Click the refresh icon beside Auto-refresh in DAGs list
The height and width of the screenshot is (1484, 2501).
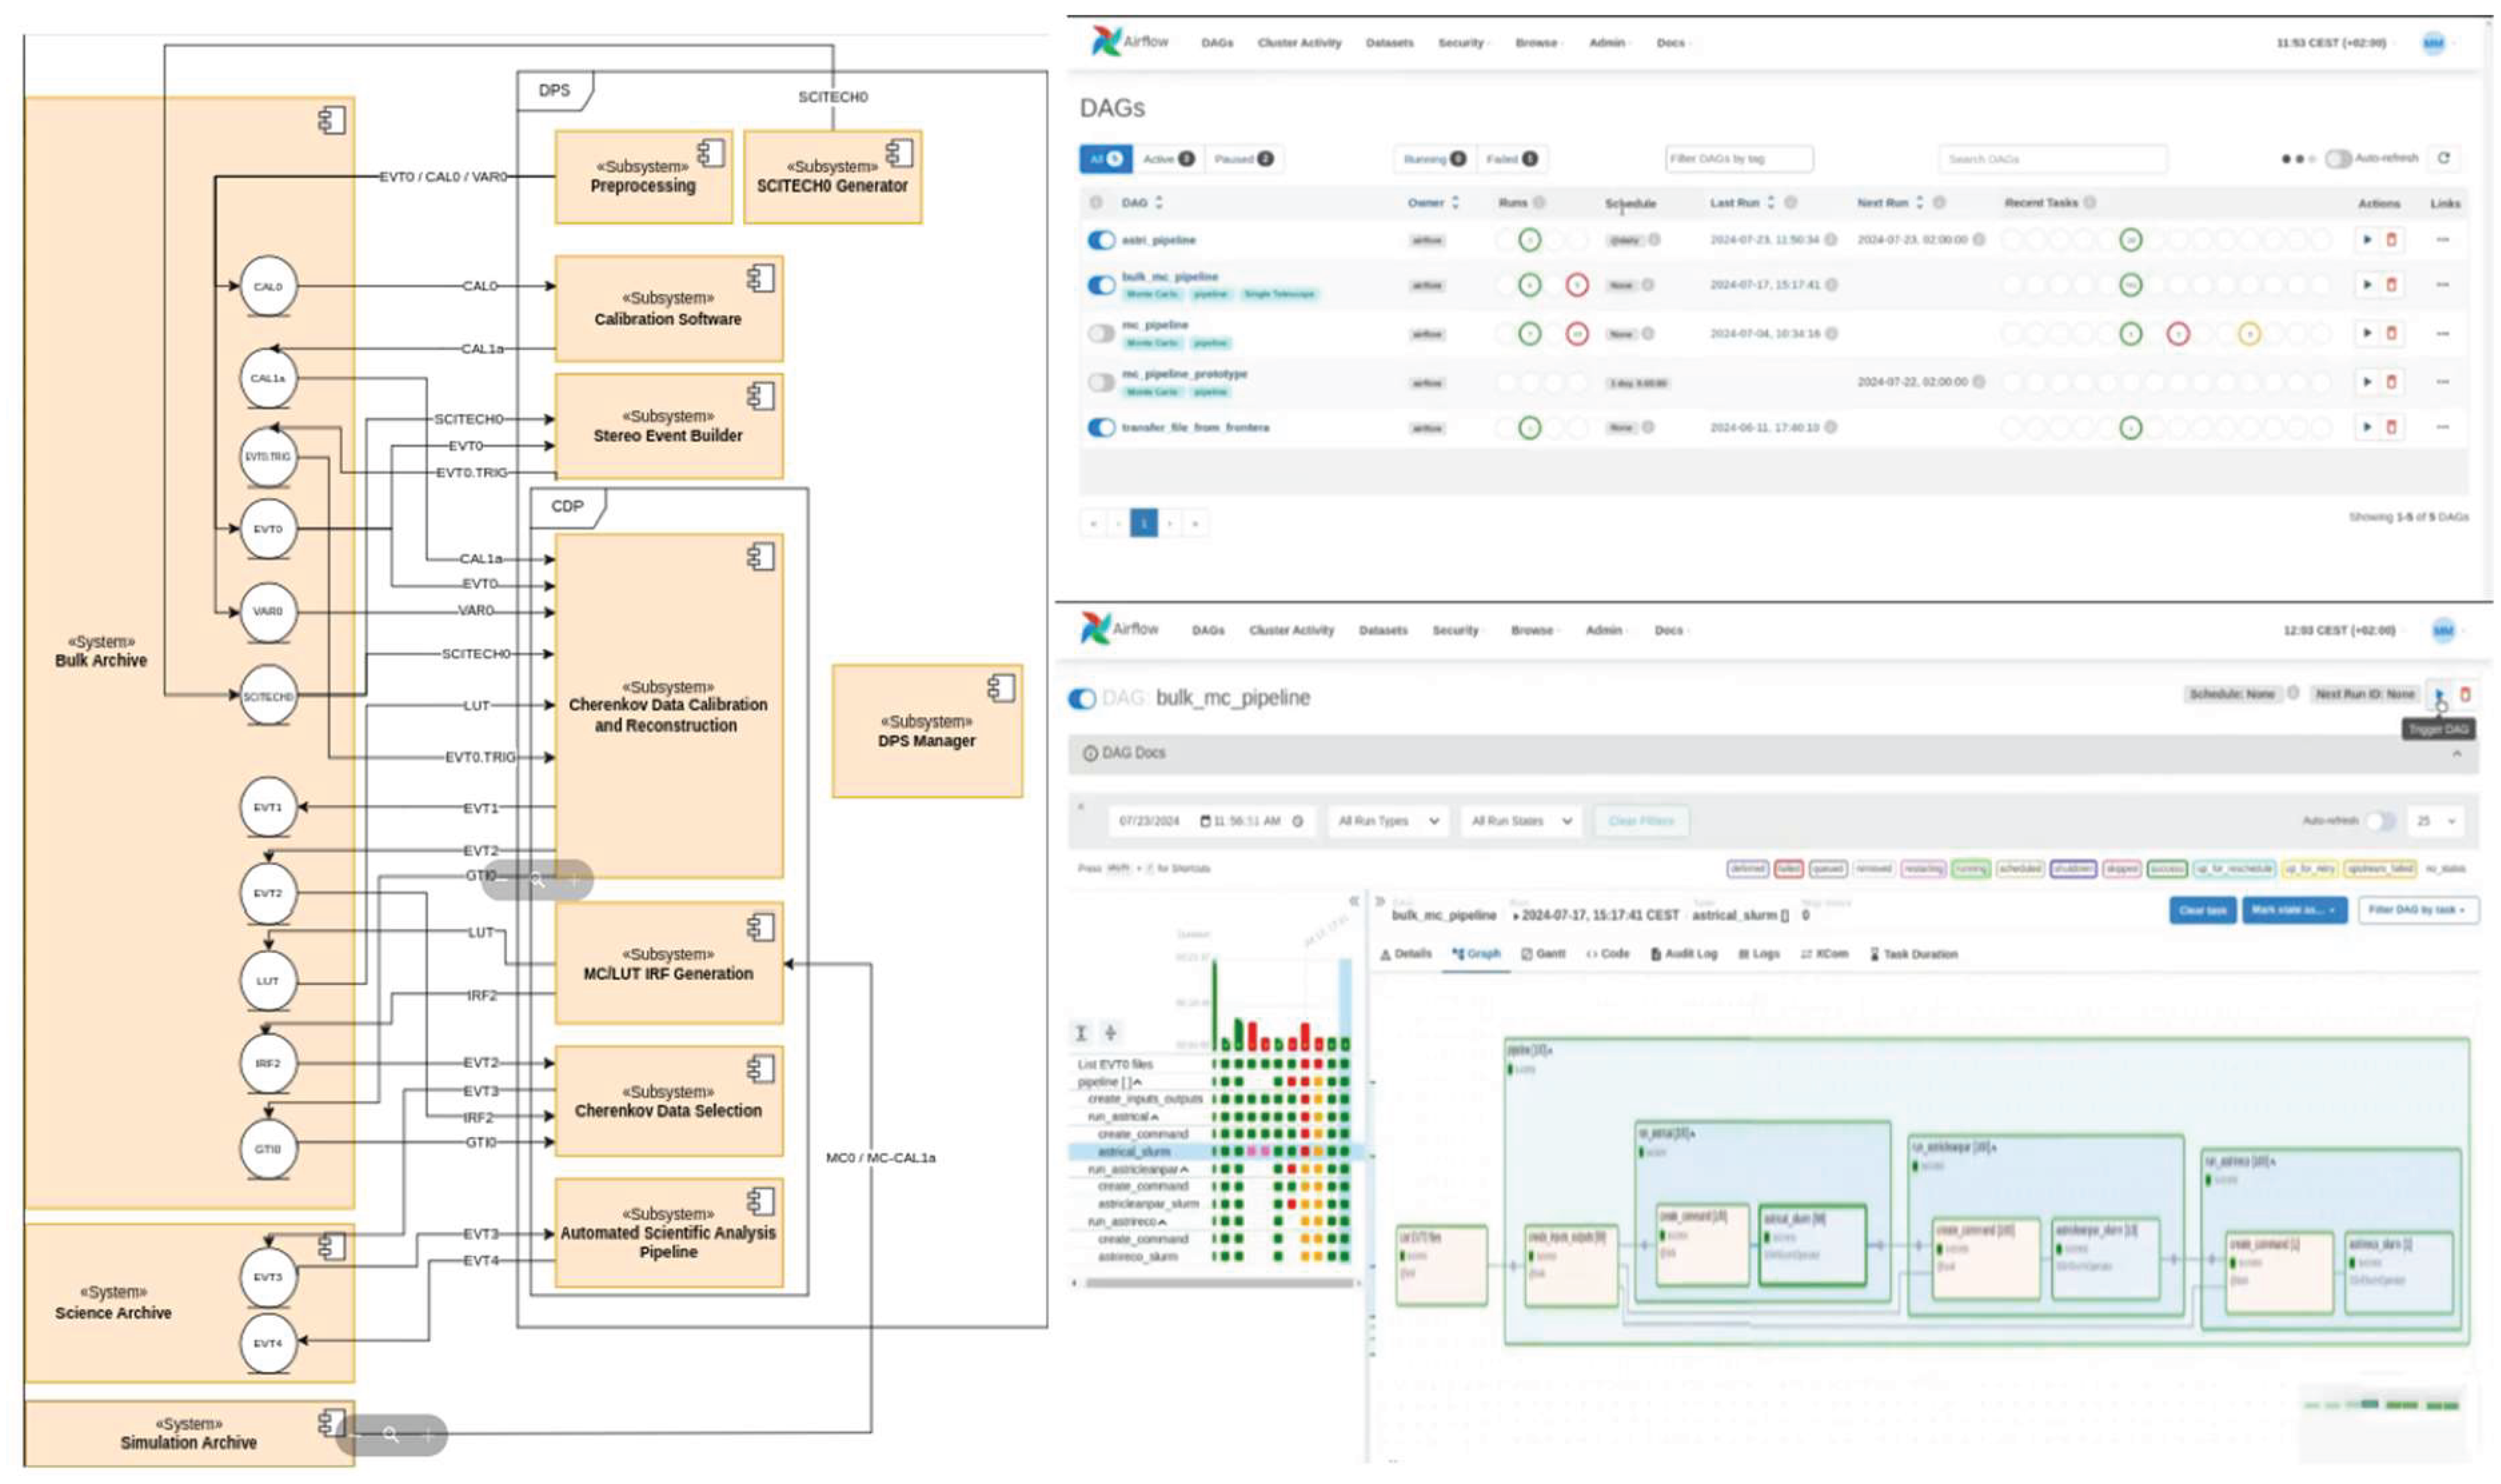point(2443,158)
